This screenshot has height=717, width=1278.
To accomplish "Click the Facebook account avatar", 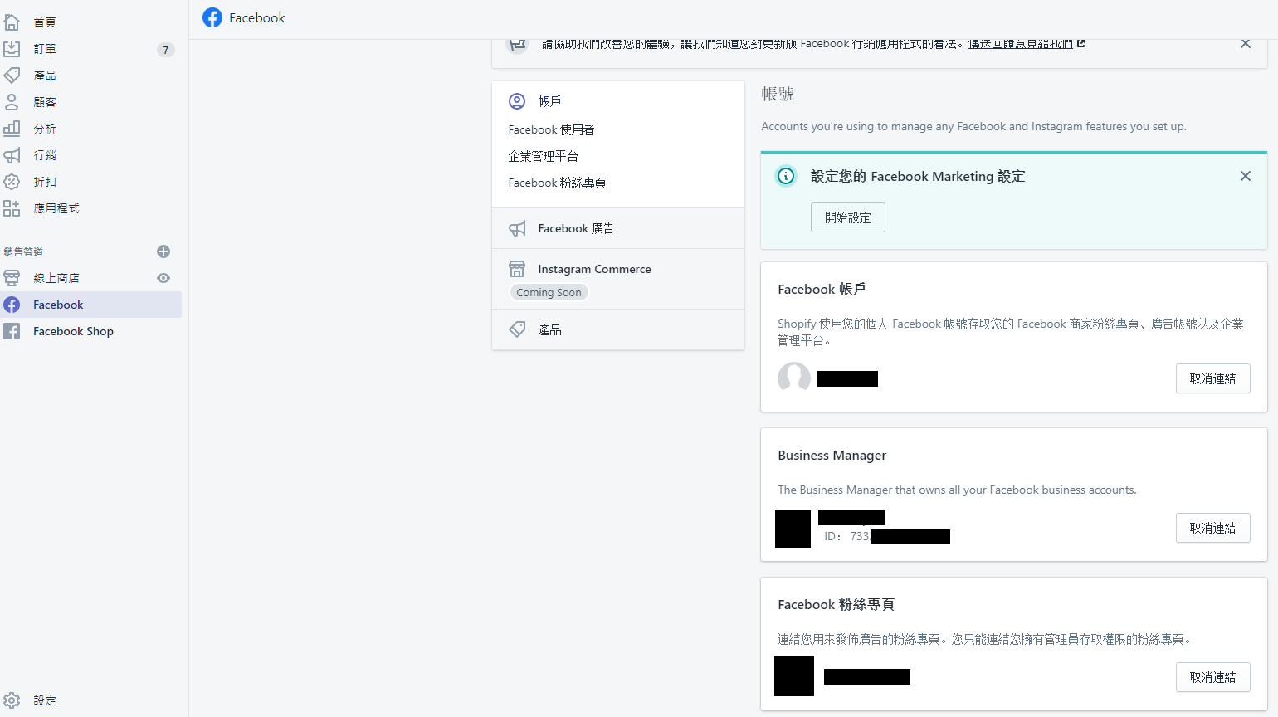I will 794,378.
